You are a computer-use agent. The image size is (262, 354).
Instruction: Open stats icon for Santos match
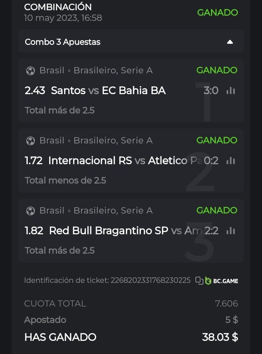231,91
